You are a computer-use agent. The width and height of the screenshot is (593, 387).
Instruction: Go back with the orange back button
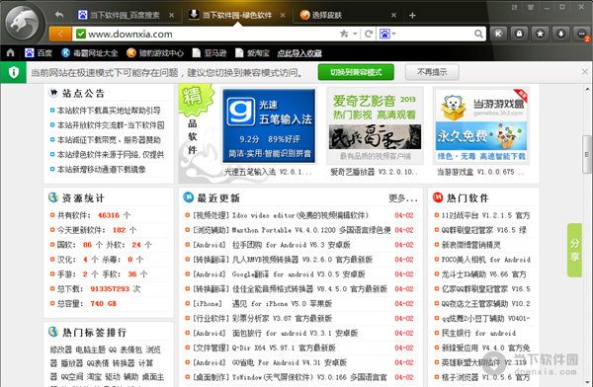tap(60, 34)
